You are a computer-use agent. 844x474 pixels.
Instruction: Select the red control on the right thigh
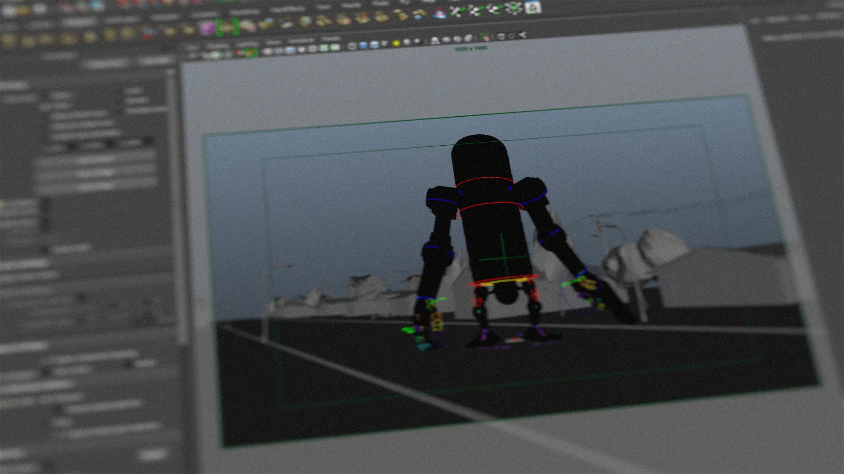click(x=535, y=296)
